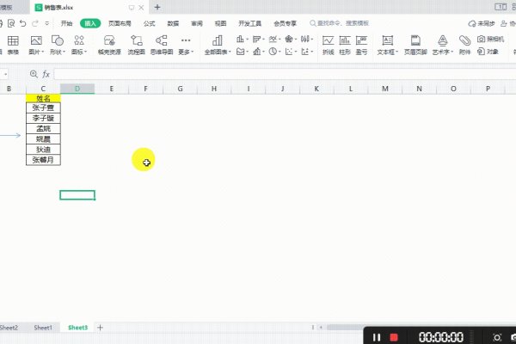Add a new sheet with plus button
The width and height of the screenshot is (516, 344).
[100, 328]
